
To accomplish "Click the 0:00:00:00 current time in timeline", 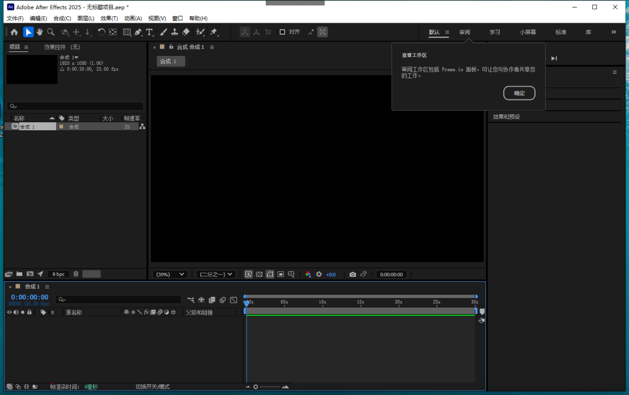I will point(30,297).
